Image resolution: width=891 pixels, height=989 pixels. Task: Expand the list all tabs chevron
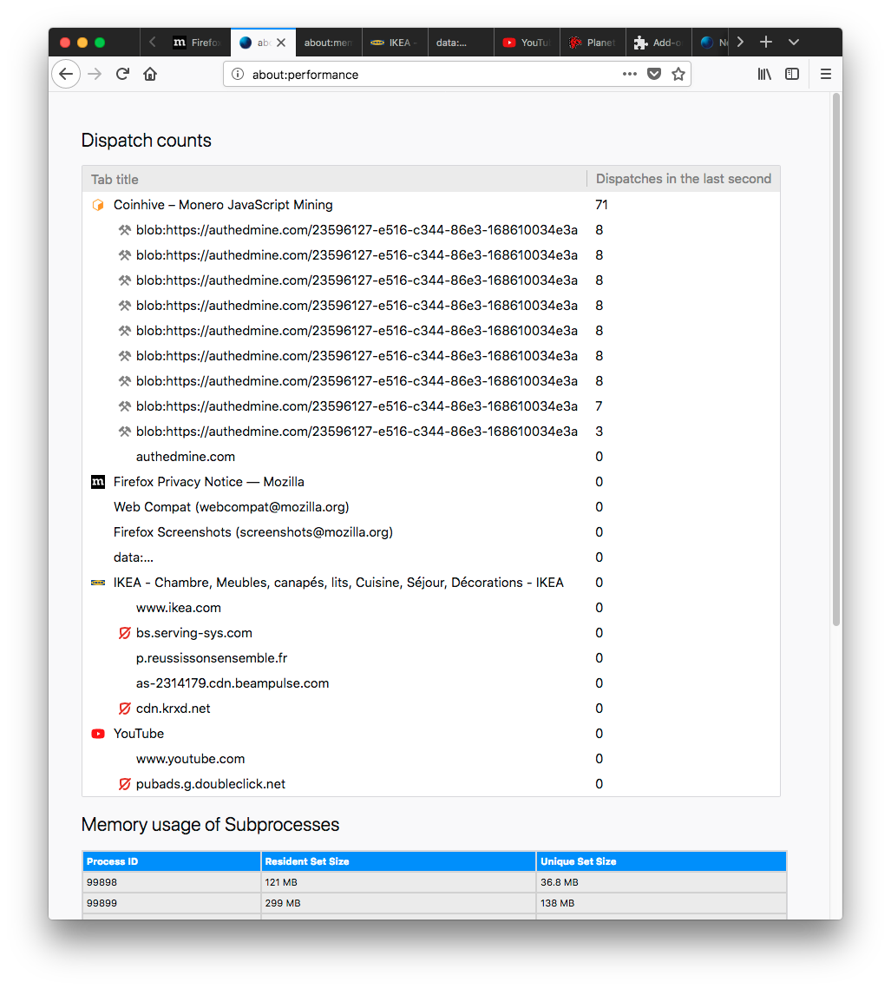point(794,42)
